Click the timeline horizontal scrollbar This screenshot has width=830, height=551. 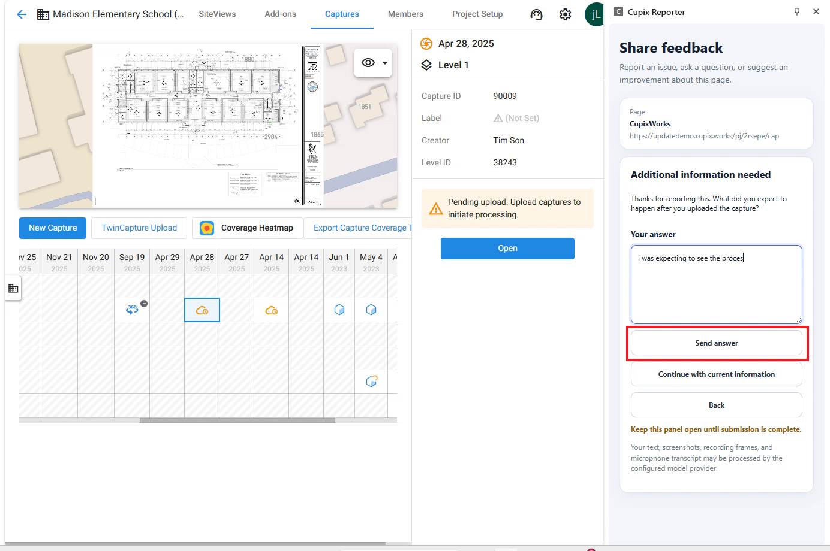(237, 420)
